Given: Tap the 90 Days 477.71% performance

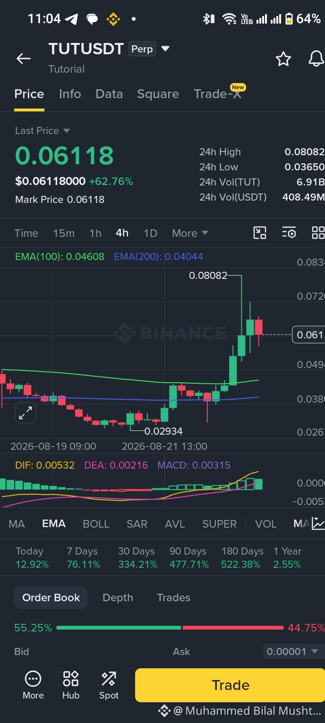Looking at the screenshot, I should tap(189, 558).
